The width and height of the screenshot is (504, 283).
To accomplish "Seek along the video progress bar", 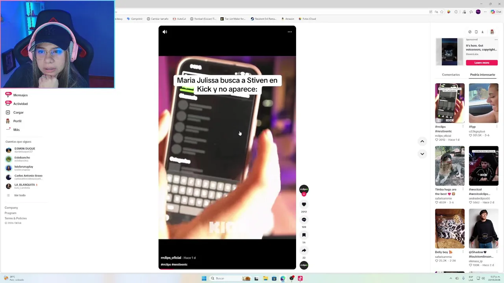I will tap(227, 269).
